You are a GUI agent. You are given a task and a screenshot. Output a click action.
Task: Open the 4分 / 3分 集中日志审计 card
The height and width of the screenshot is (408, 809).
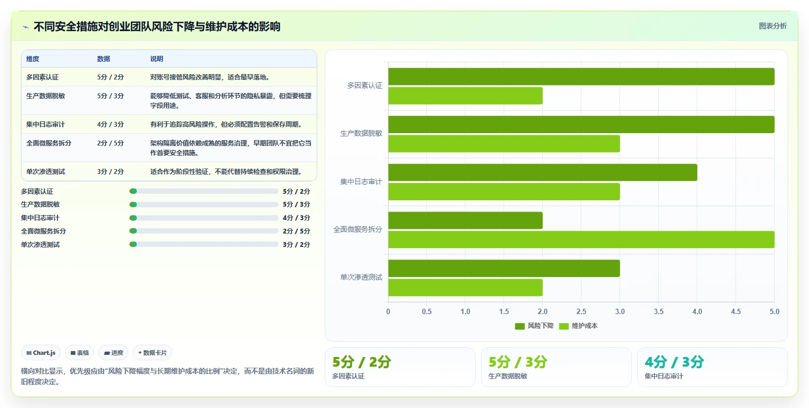point(712,367)
